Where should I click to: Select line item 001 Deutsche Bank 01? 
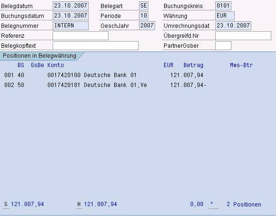coord(104,75)
